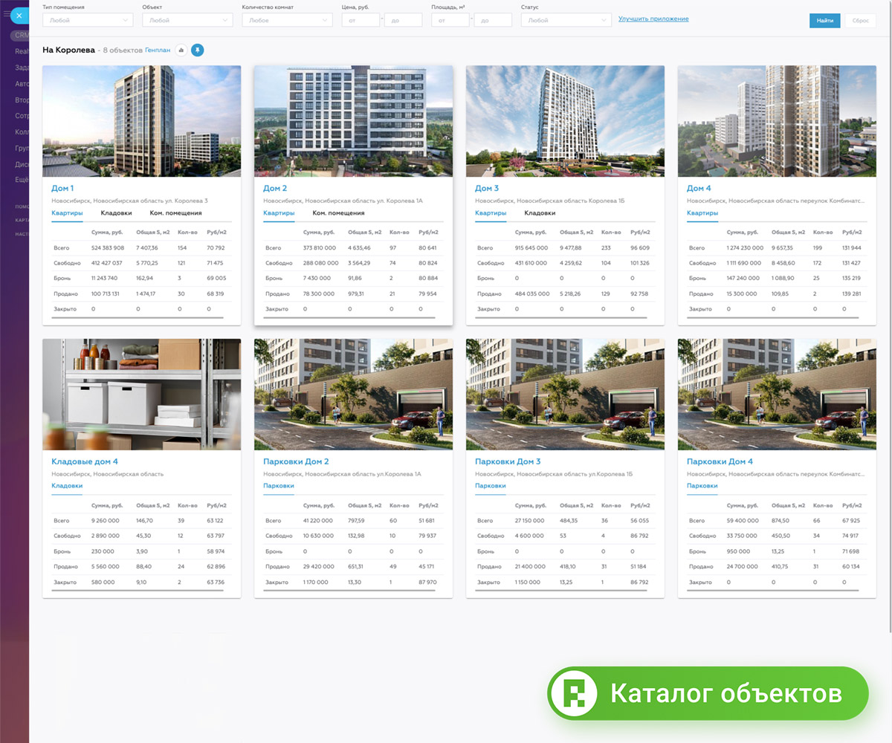Select Парковки tab in Парковки Дом 2
This screenshot has width=892, height=743.
click(x=279, y=486)
